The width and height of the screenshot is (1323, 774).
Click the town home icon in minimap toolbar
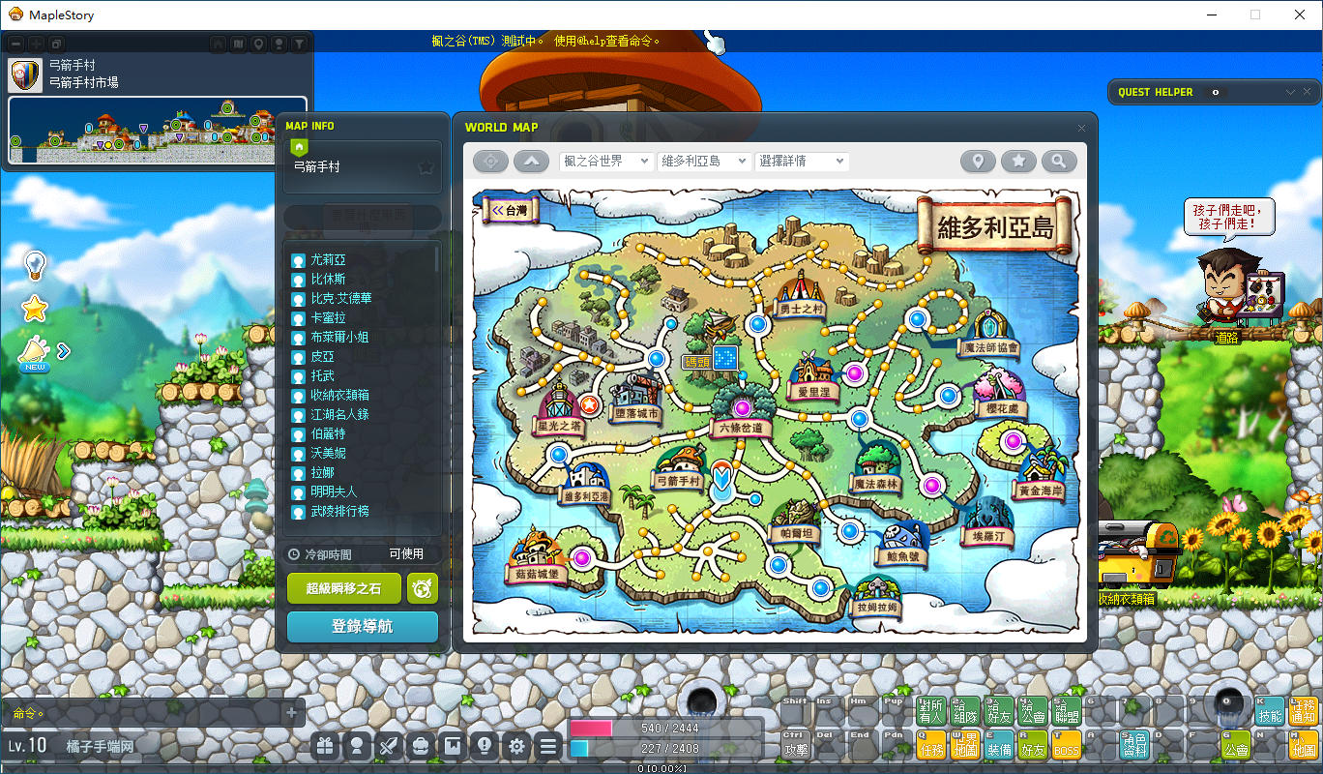click(217, 44)
